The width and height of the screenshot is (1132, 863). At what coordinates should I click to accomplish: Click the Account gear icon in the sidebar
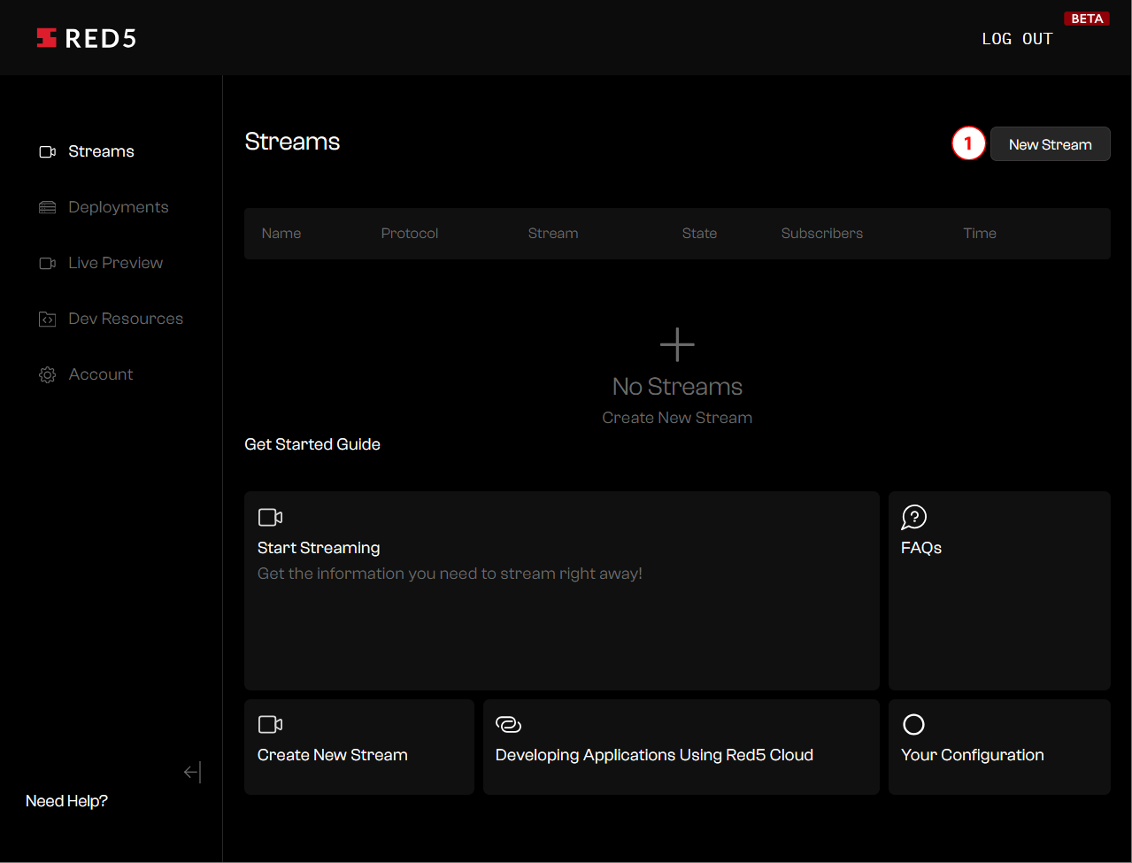point(48,374)
